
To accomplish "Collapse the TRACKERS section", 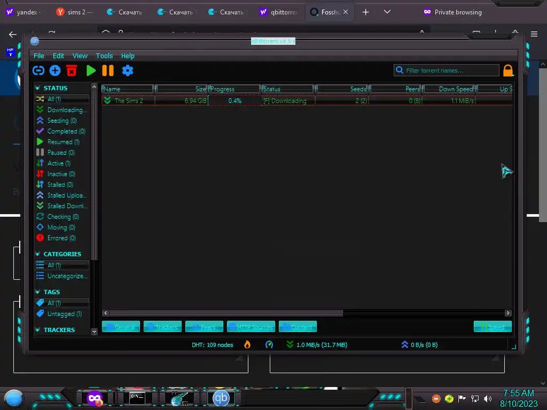I will (x=38, y=330).
